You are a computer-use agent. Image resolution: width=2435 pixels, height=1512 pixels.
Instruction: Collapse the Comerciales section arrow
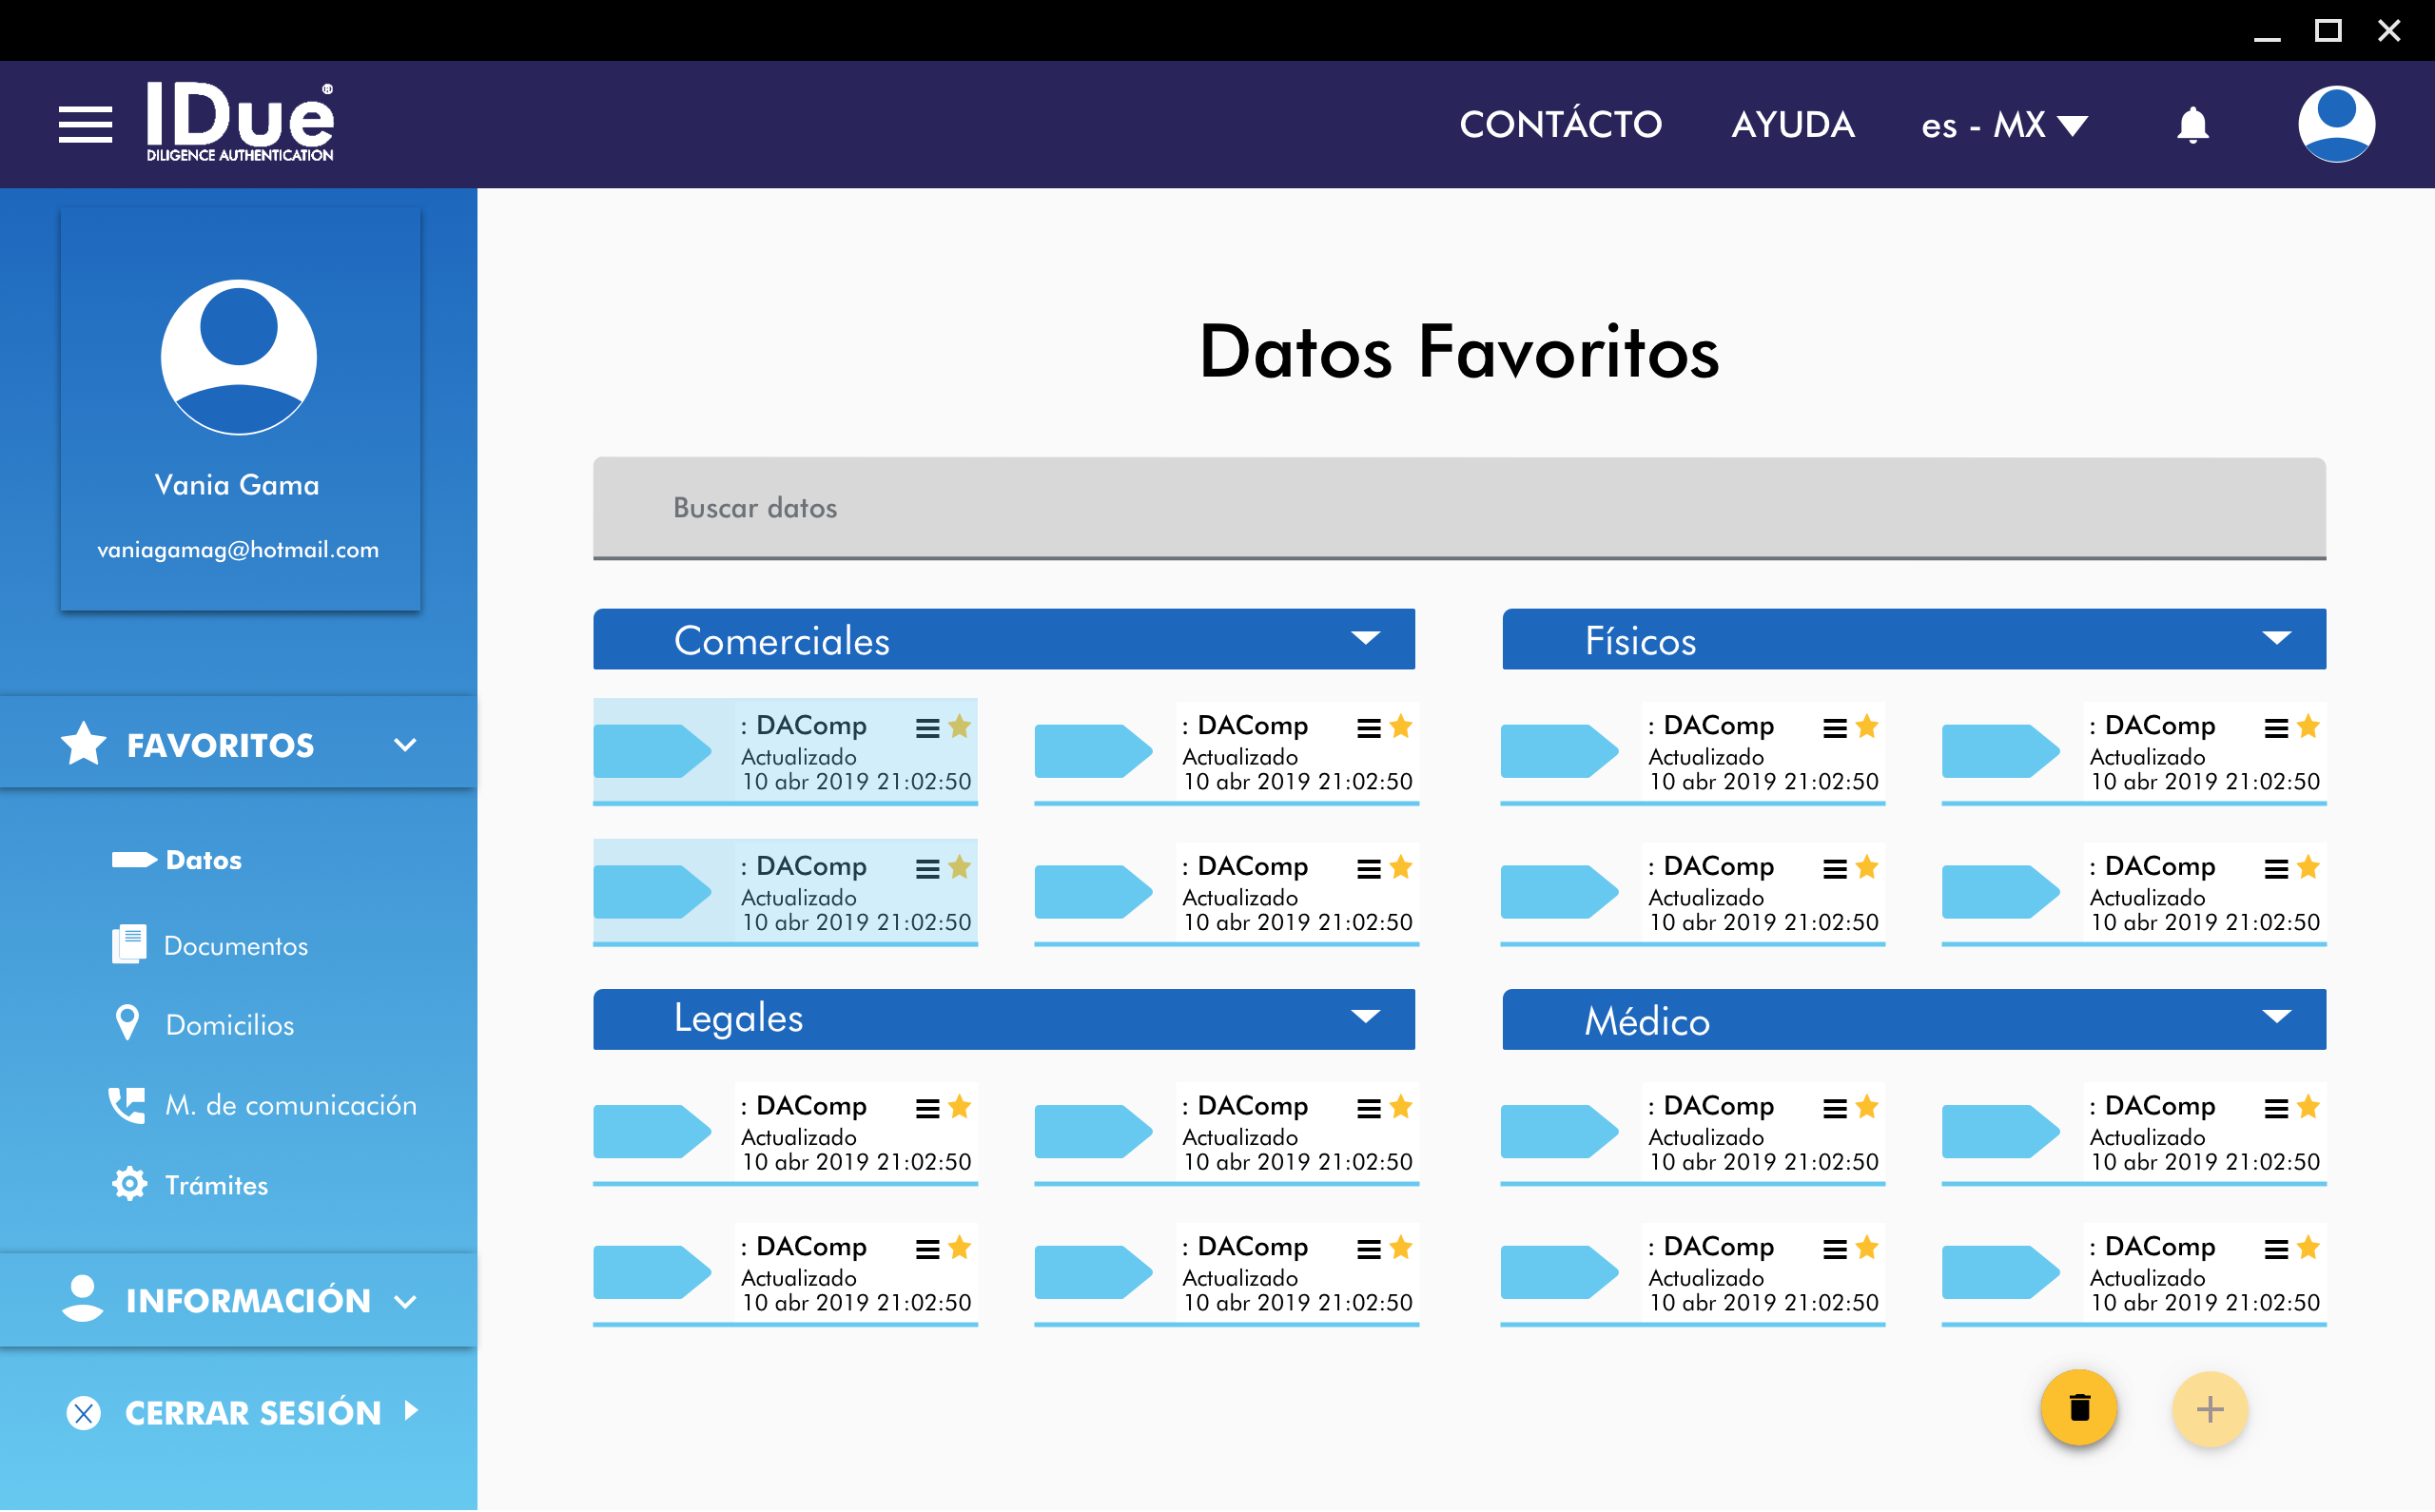tap(1365, 638)
